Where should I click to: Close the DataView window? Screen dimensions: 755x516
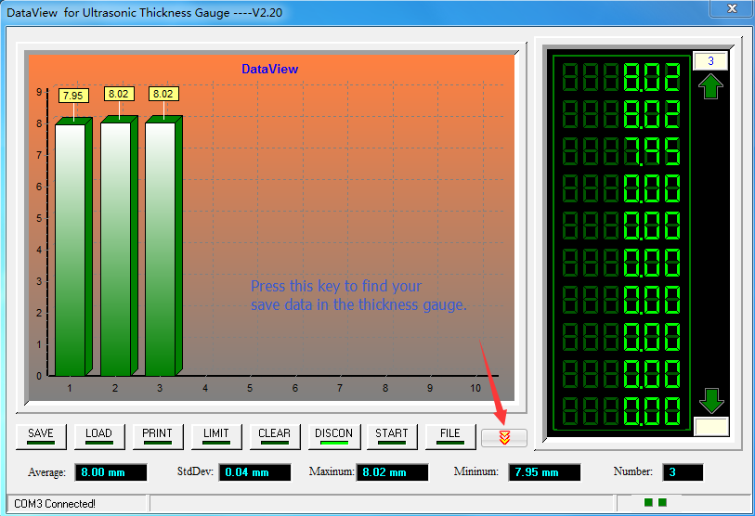click(732, 8)
